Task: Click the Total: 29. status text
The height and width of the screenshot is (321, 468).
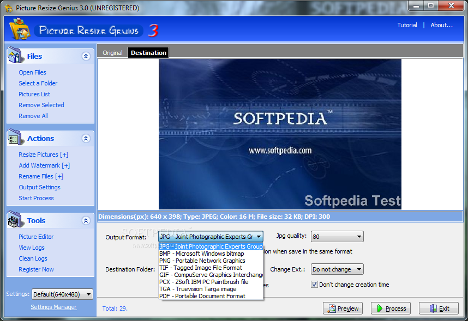Action: point(115,309)
